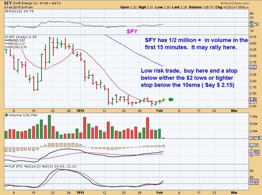Screen dimensions: 262x195
Task: Click the 'MA(50) 3.57' legend entry
Action: pos(15,40)
